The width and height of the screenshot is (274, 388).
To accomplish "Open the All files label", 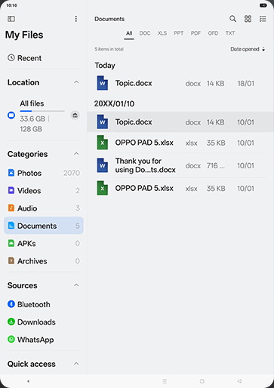I will coord(32,103).
